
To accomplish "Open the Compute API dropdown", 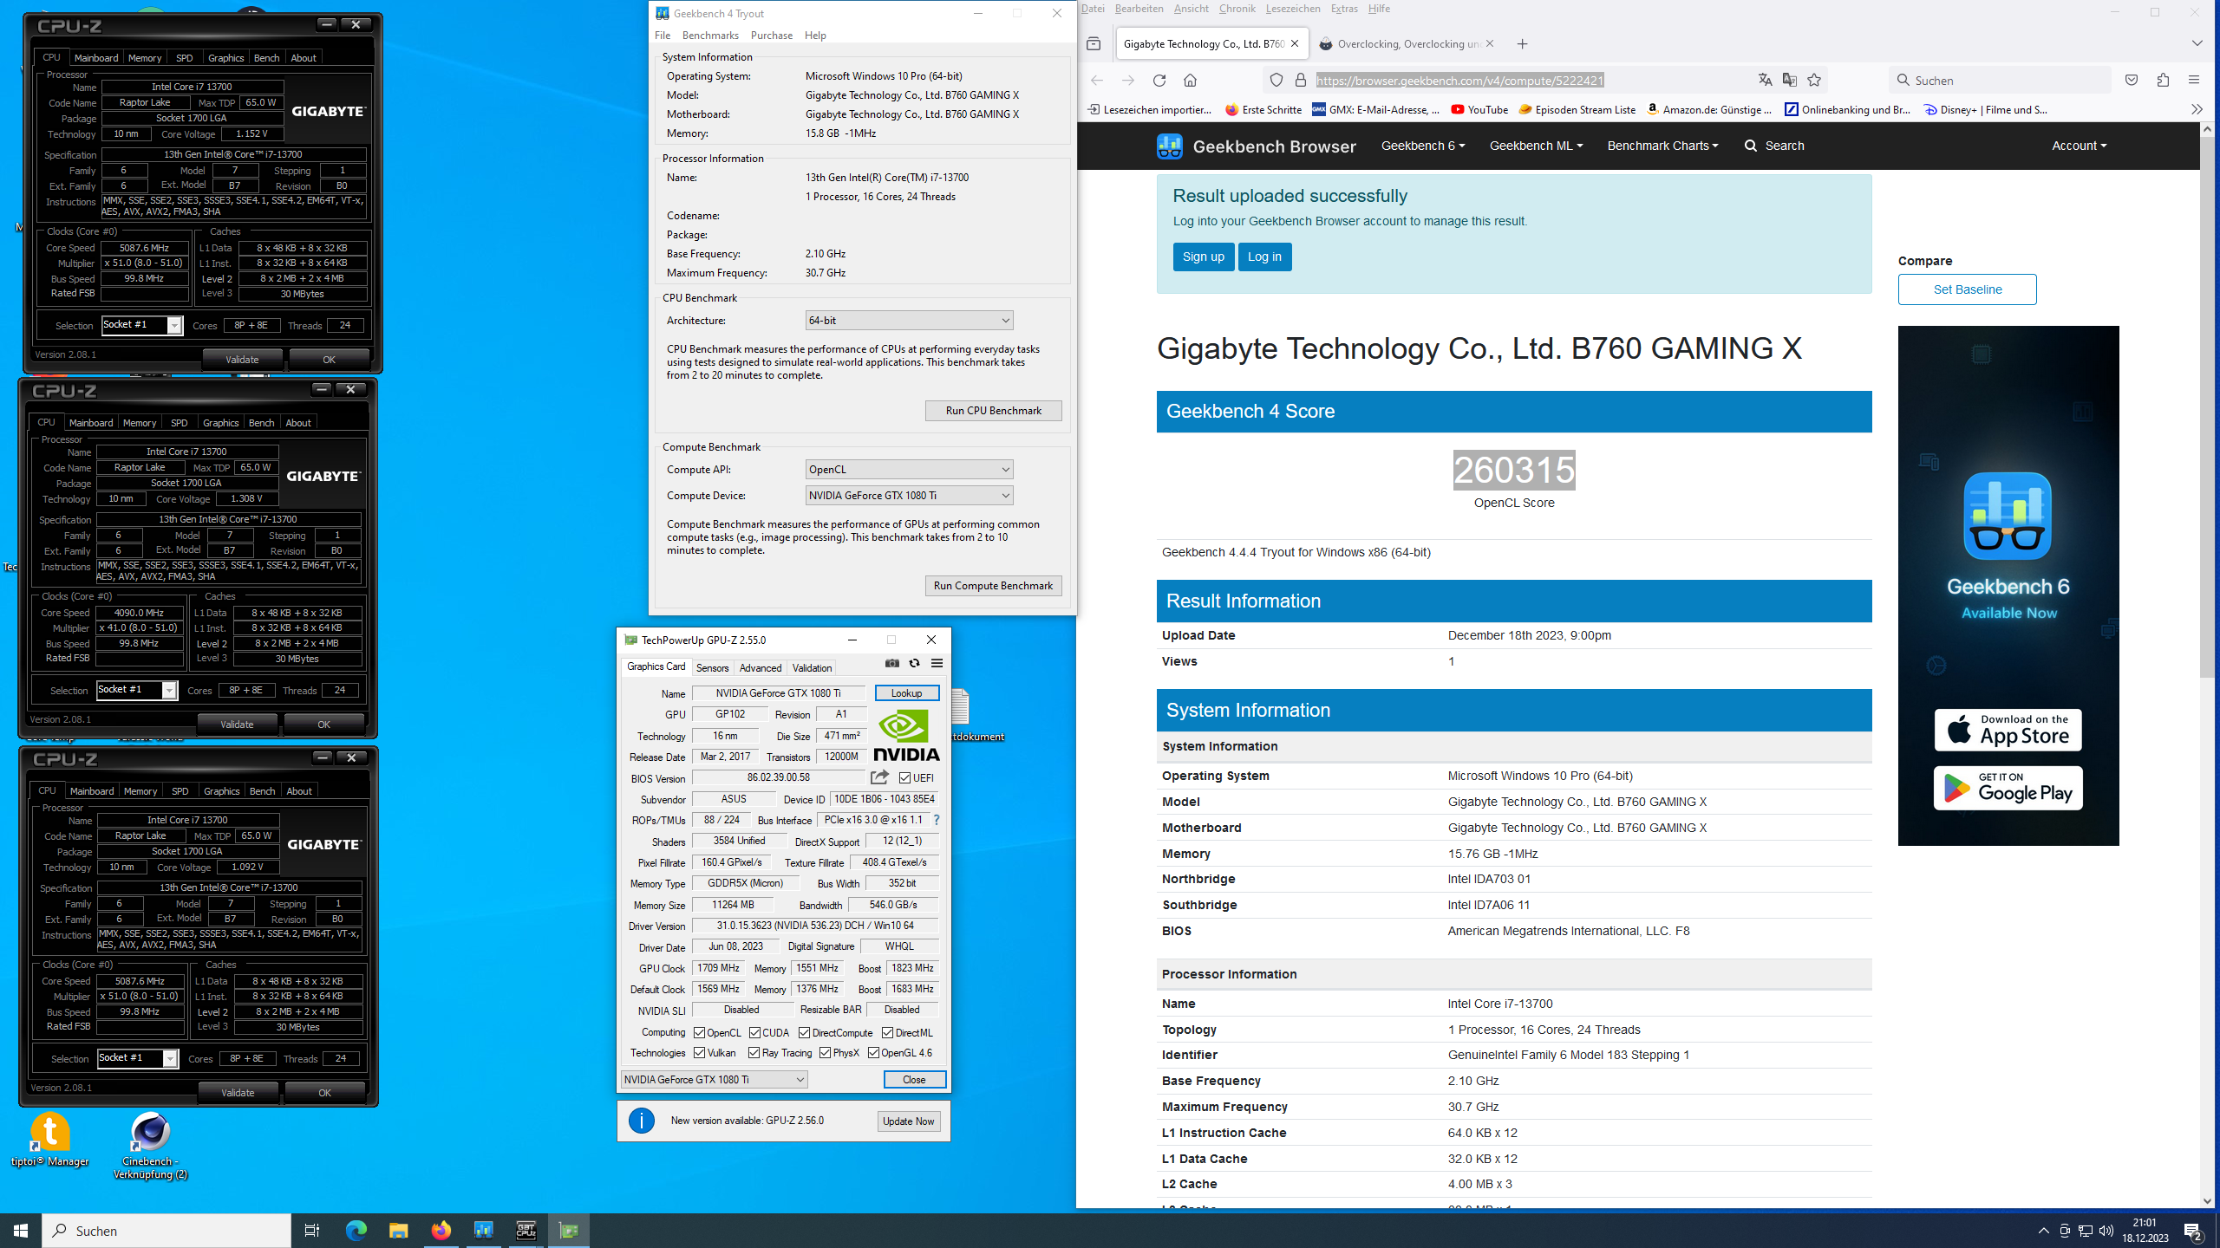I will click(909, 470).
